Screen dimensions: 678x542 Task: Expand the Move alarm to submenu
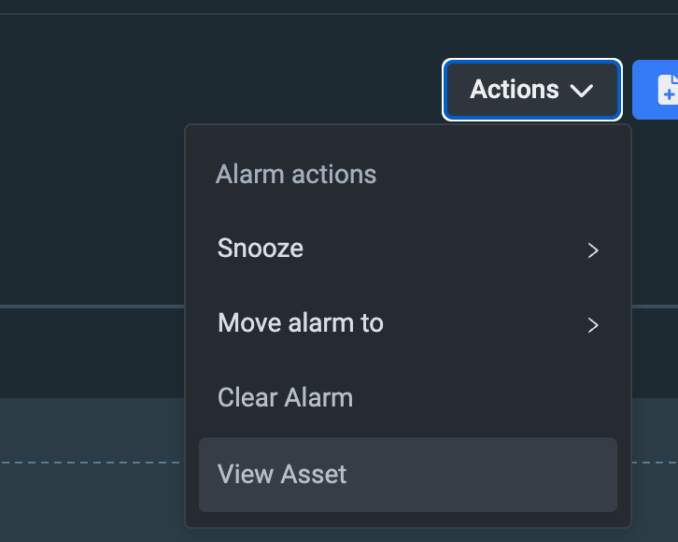click(x=407, y=323)
